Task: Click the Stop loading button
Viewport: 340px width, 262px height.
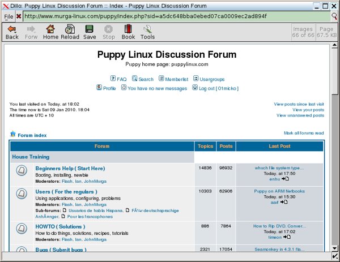Action: (109, 32)
